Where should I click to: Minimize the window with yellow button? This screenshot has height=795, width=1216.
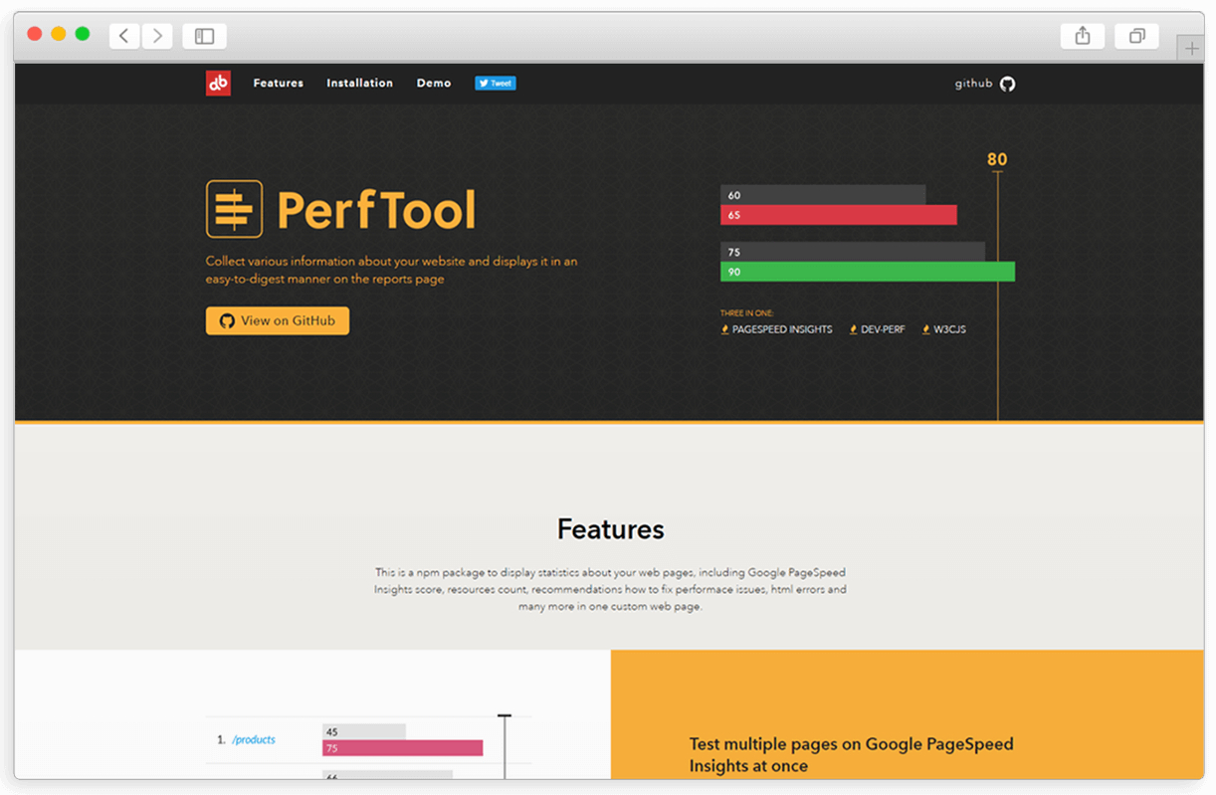(59, 34)
